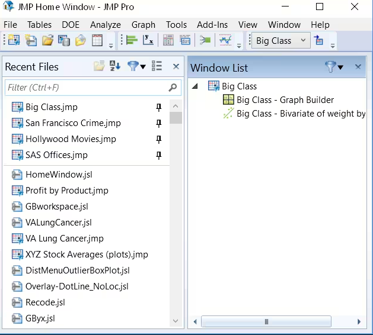Click the Control Chart toolbar icon

click(x=225, y=40)
